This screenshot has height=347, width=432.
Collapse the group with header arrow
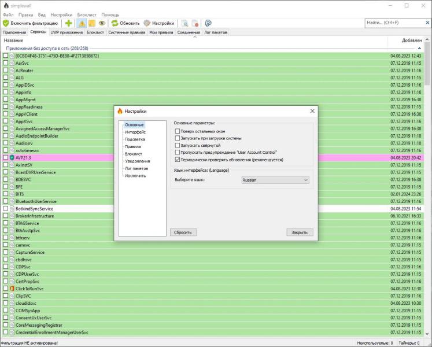[419, 49]
